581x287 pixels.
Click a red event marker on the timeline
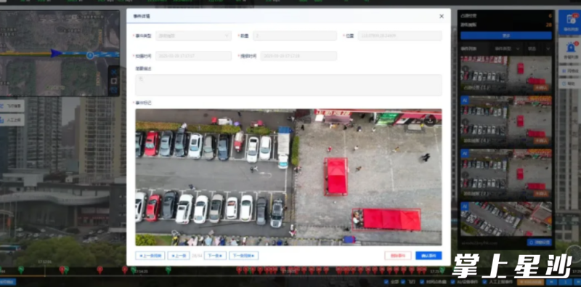pos(100,270)
